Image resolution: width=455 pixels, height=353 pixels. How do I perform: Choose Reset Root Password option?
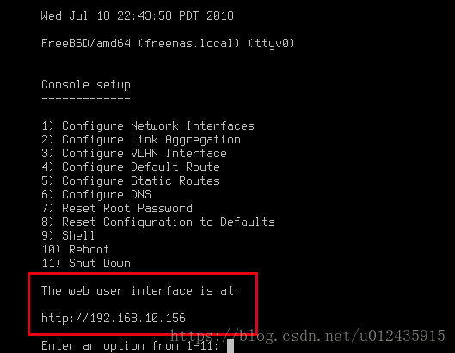117,209
